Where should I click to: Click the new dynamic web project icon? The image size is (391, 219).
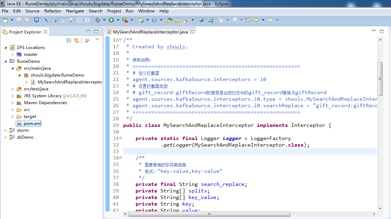pos(141,20)
